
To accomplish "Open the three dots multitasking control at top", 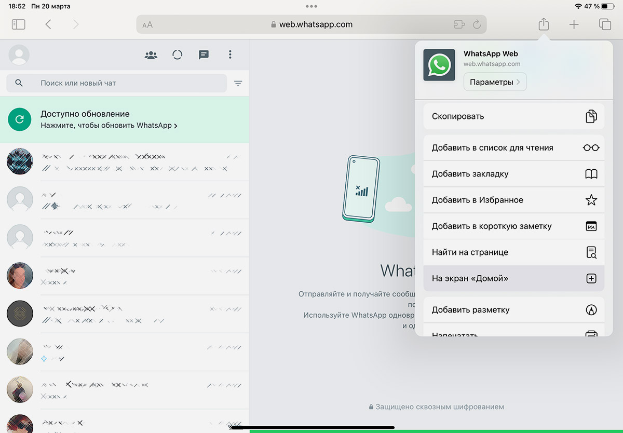I will (x=311, y=6).
